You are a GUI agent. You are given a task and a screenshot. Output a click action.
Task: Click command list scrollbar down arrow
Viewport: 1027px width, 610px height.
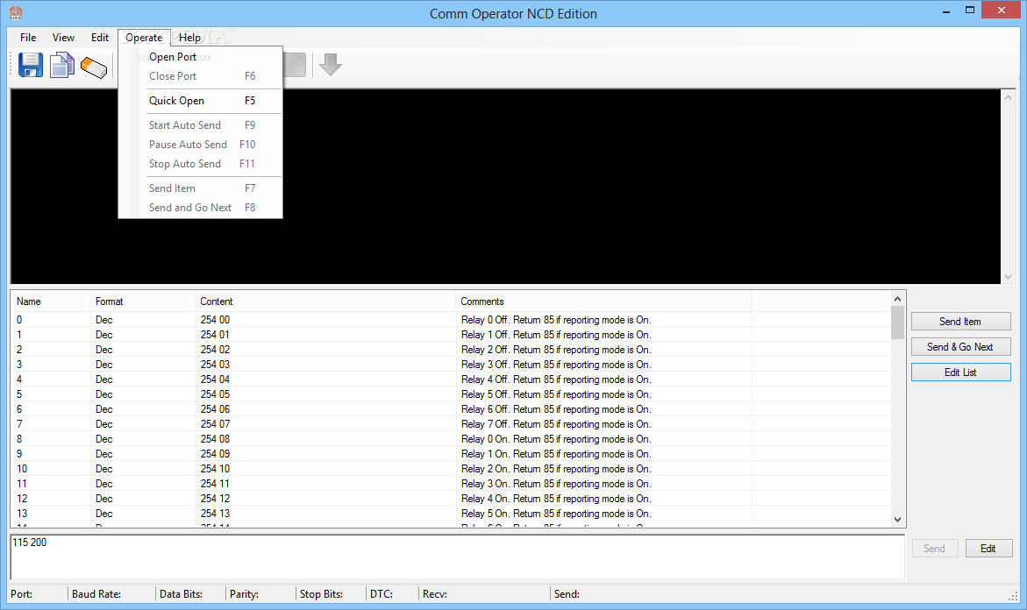[898, 520]
